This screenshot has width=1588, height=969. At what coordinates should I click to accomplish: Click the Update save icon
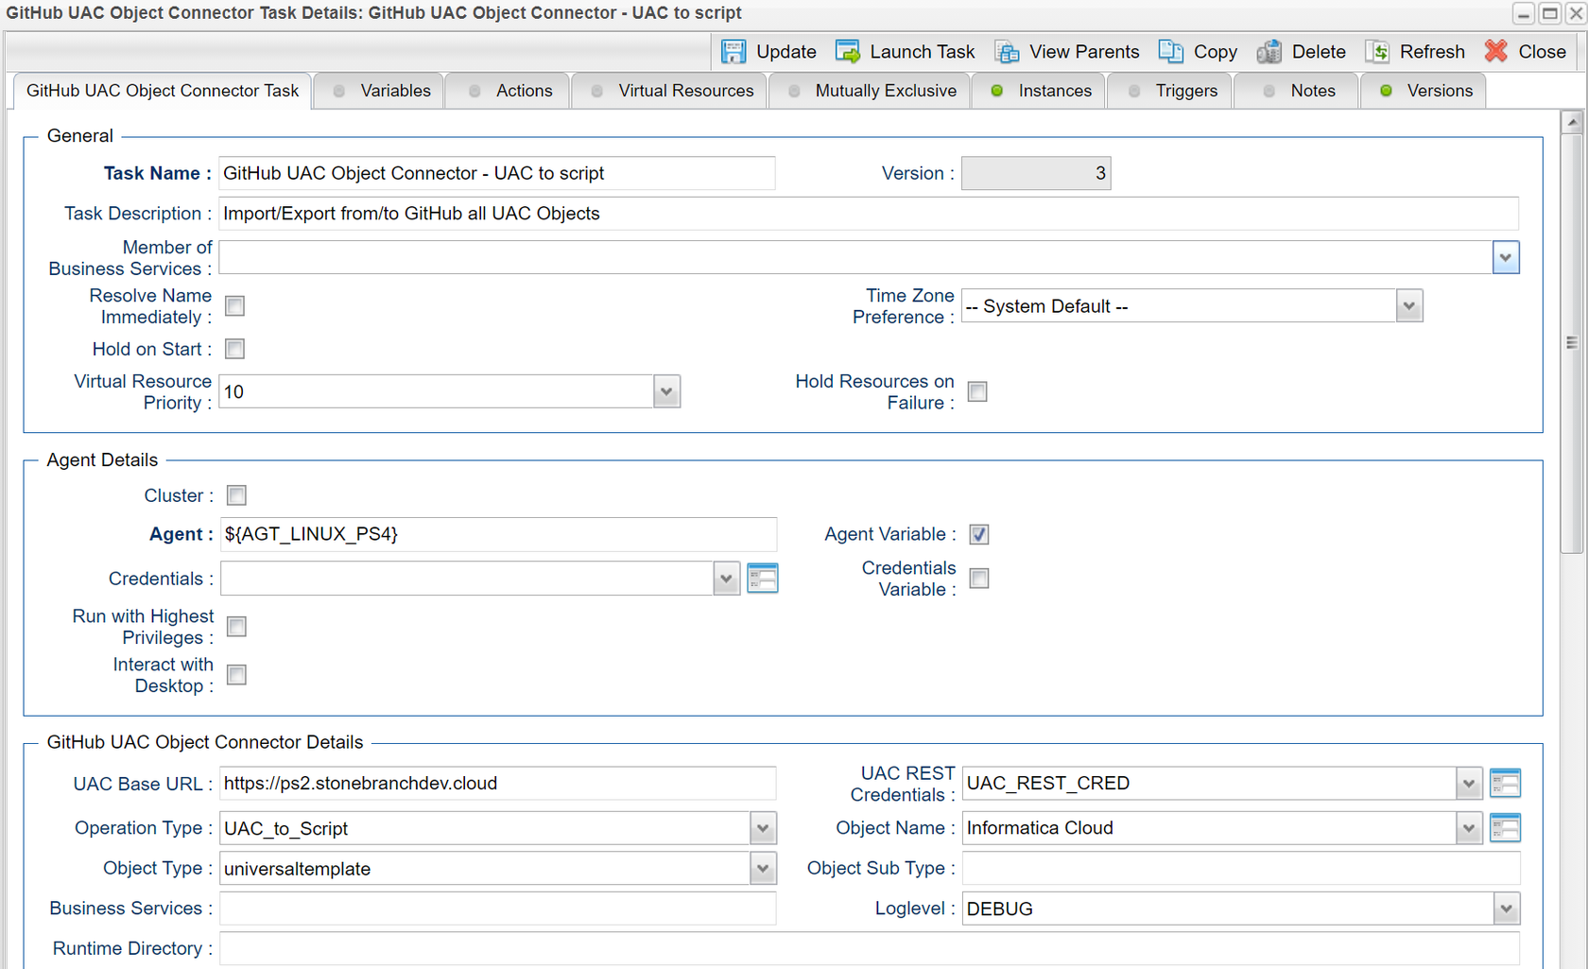point(734,52)
